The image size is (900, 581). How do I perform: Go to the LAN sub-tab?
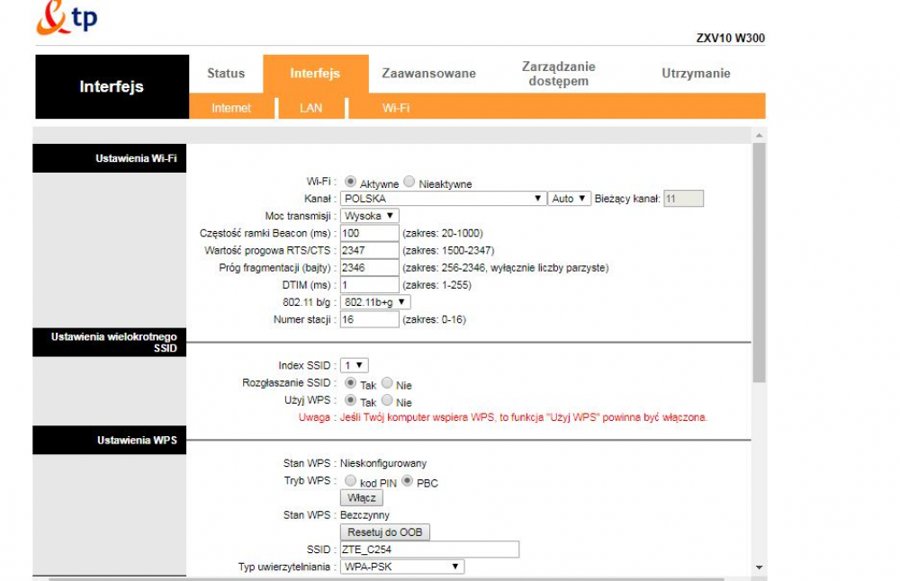tap(310, 108)
